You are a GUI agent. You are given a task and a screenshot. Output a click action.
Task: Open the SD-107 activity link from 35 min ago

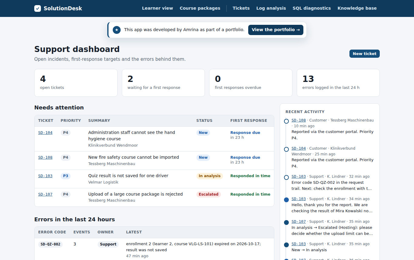pyautogui.click(x=299, y=222)
